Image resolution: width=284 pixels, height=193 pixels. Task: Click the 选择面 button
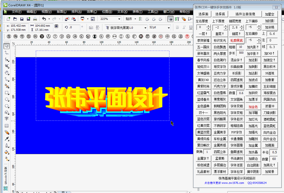203,14
